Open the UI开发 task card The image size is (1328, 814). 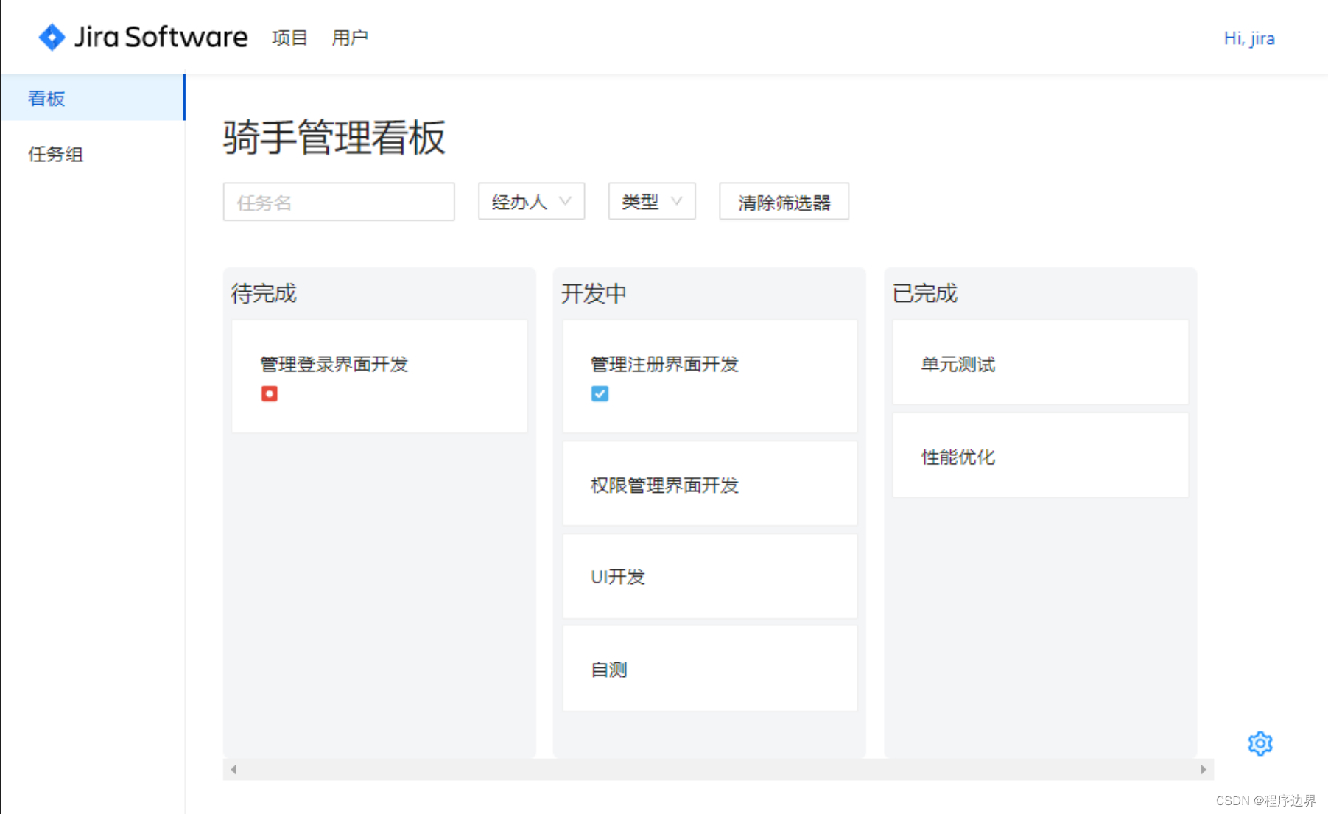710,576
